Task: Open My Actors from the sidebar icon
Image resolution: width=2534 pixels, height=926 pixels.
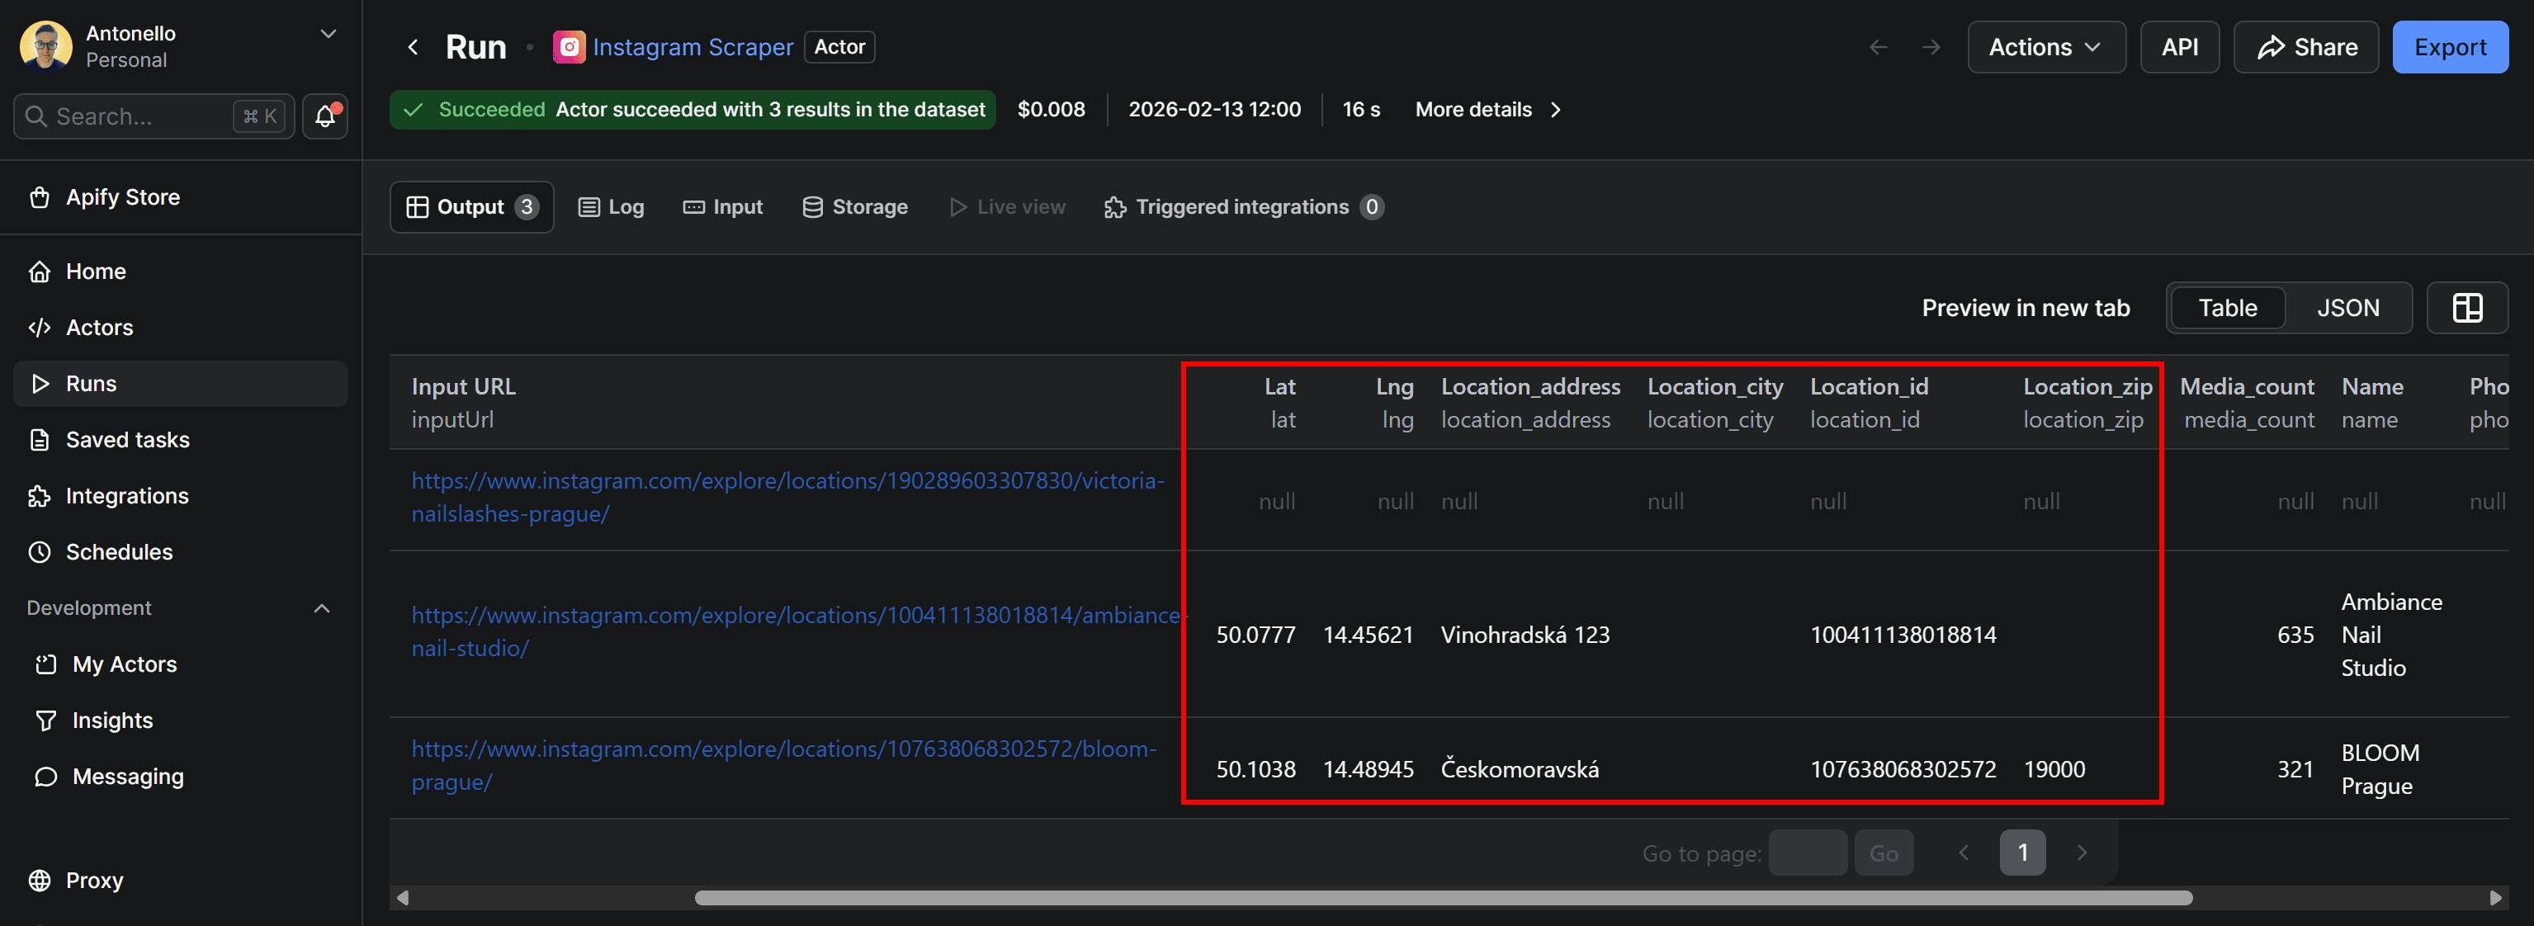Action: tap(45, 664)
